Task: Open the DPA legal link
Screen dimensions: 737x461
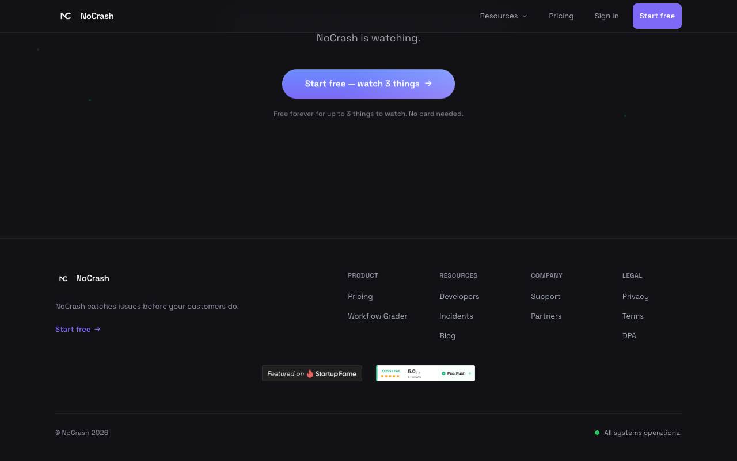Action: coord(629,336)
